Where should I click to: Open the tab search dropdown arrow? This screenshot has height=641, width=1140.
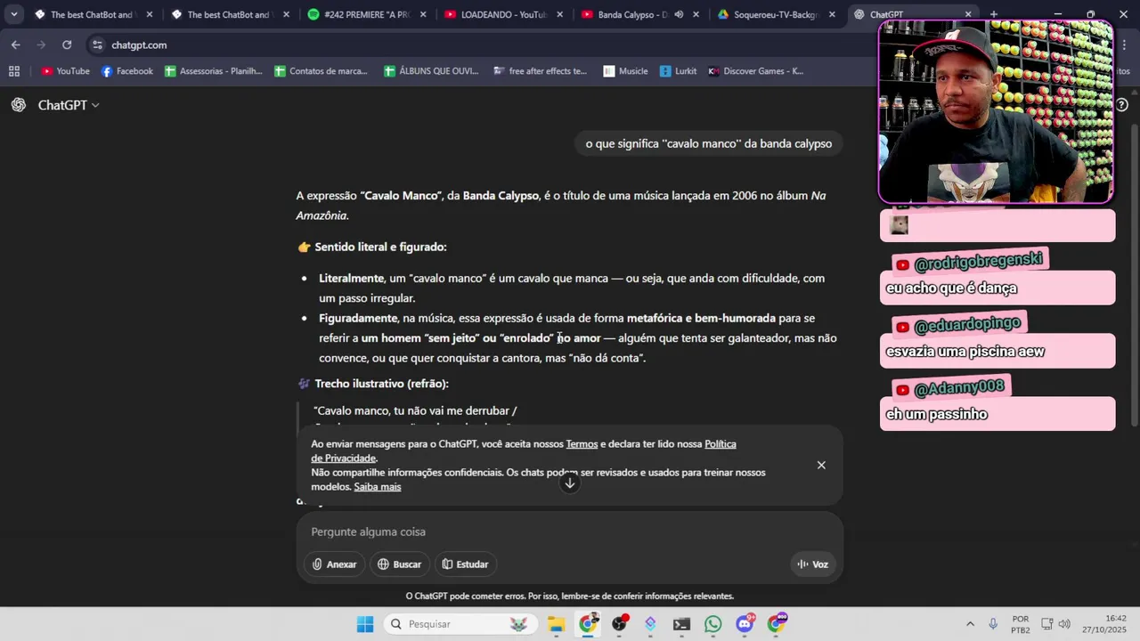pos(13,14)
